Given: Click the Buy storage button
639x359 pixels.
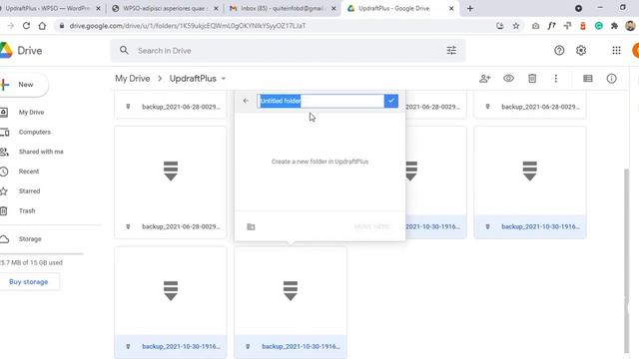Looking at the screenshot, I should 29,281.
